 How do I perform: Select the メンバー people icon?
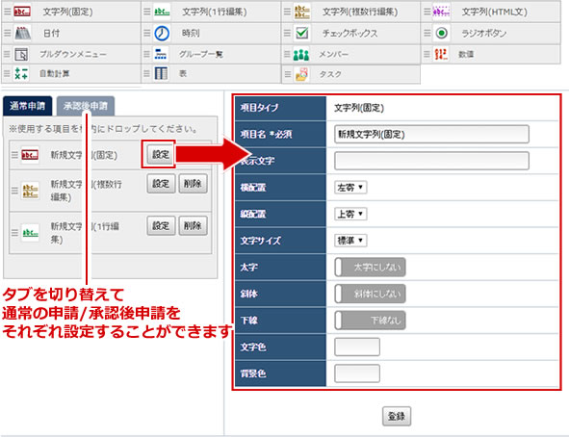(x=301, y=55)
